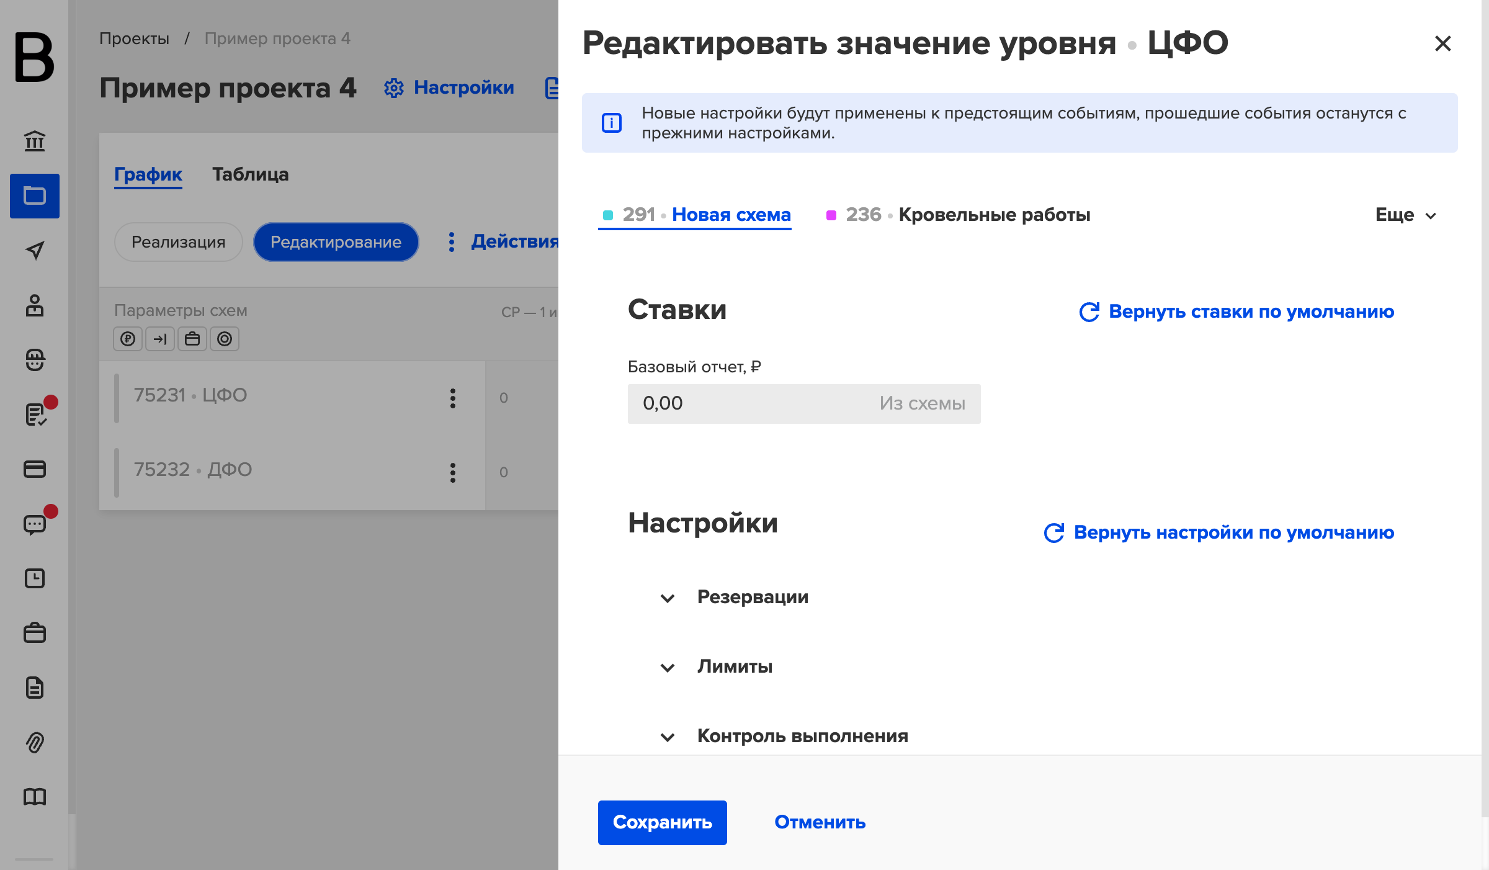Viewport: 1489px width, 870px height.
Task: Open project Настройки with gear icon
Action: tap(449, 87)
